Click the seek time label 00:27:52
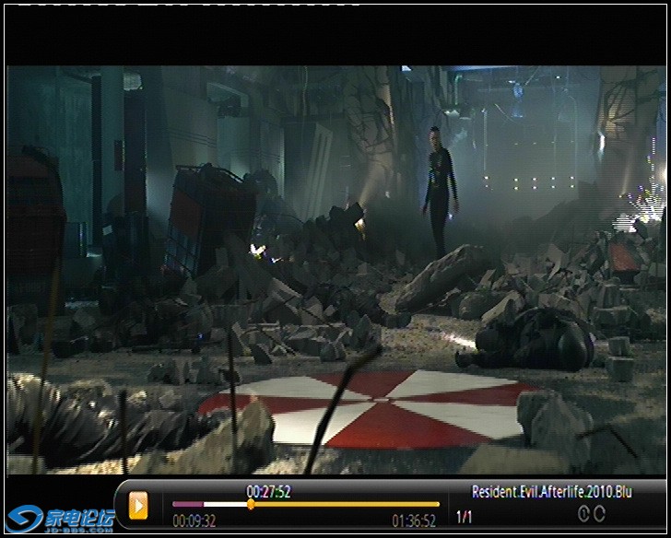The width and height of the screenshot is (671, 538). pos(268,491)
